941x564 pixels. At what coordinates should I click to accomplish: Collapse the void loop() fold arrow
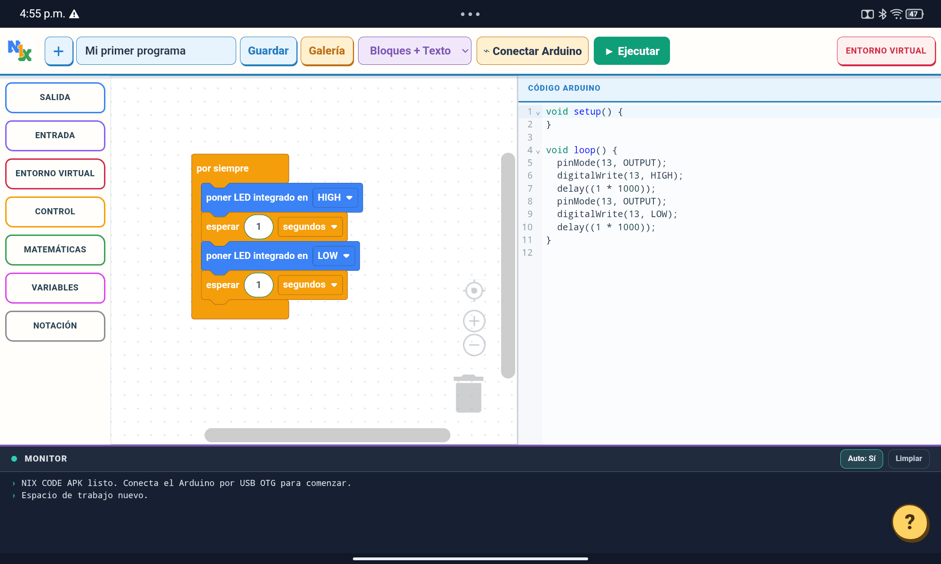coord(538,151)
